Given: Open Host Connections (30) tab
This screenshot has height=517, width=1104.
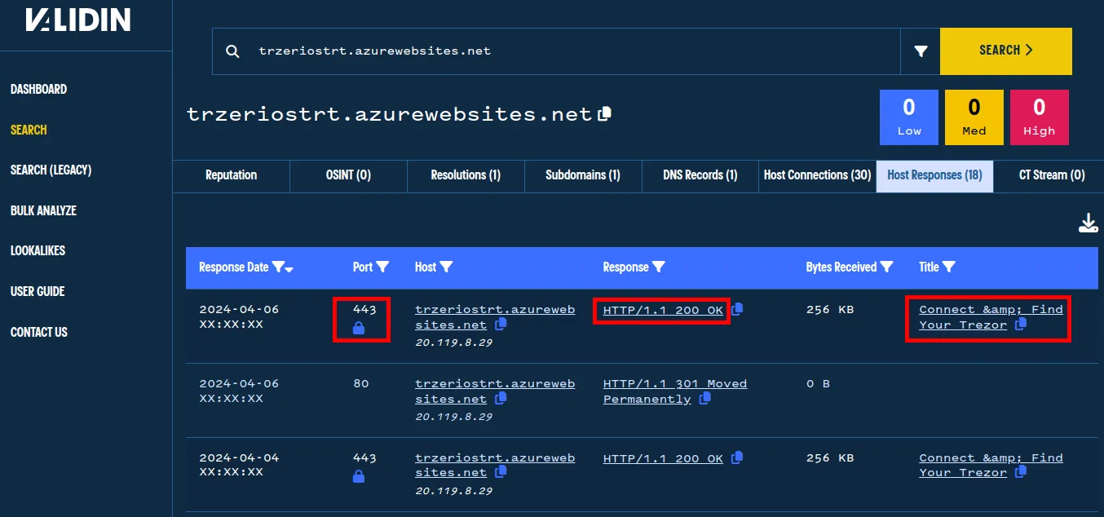Looking at the screenshot, I should (x=818, y=175).
